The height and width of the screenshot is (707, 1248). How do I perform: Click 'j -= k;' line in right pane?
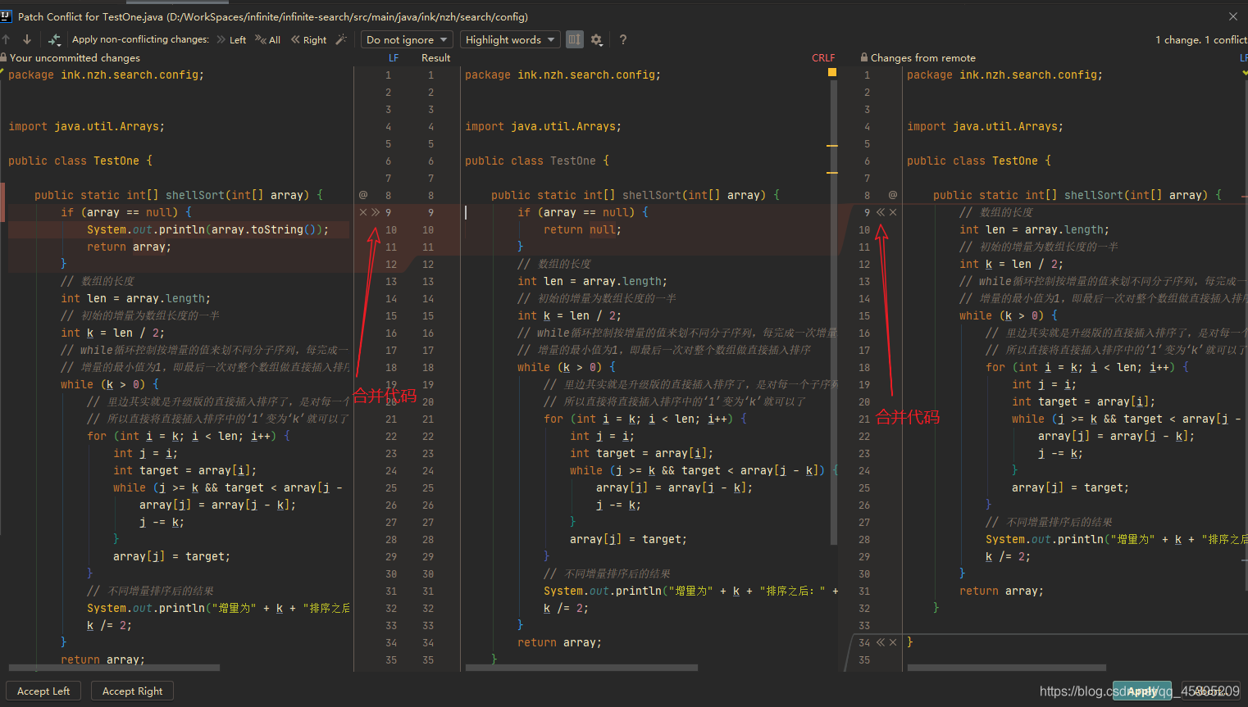(x=1060, y=453)
